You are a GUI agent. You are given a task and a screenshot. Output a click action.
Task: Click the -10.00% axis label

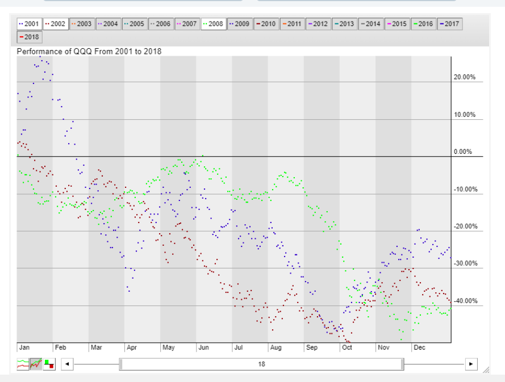(466, 189)
